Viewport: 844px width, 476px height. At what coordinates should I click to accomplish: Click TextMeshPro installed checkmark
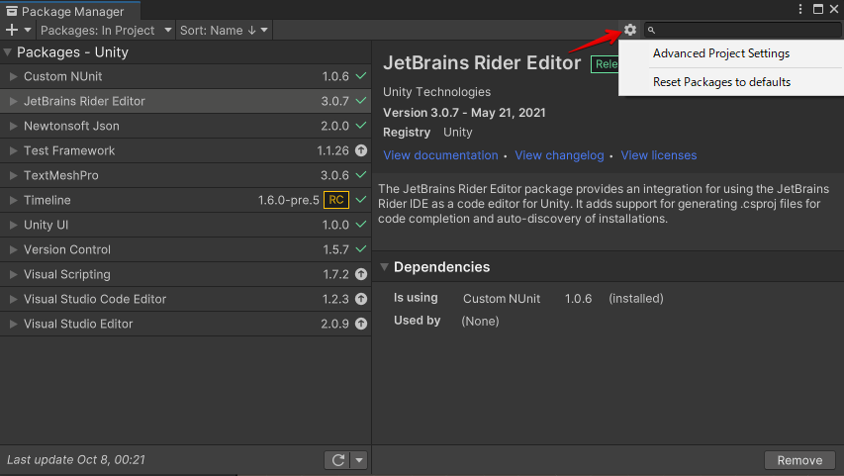coord(361,175)
